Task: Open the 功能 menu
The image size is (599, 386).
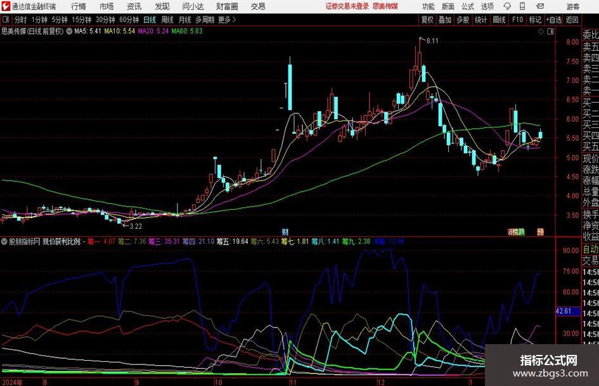Action: click(428, 6)
